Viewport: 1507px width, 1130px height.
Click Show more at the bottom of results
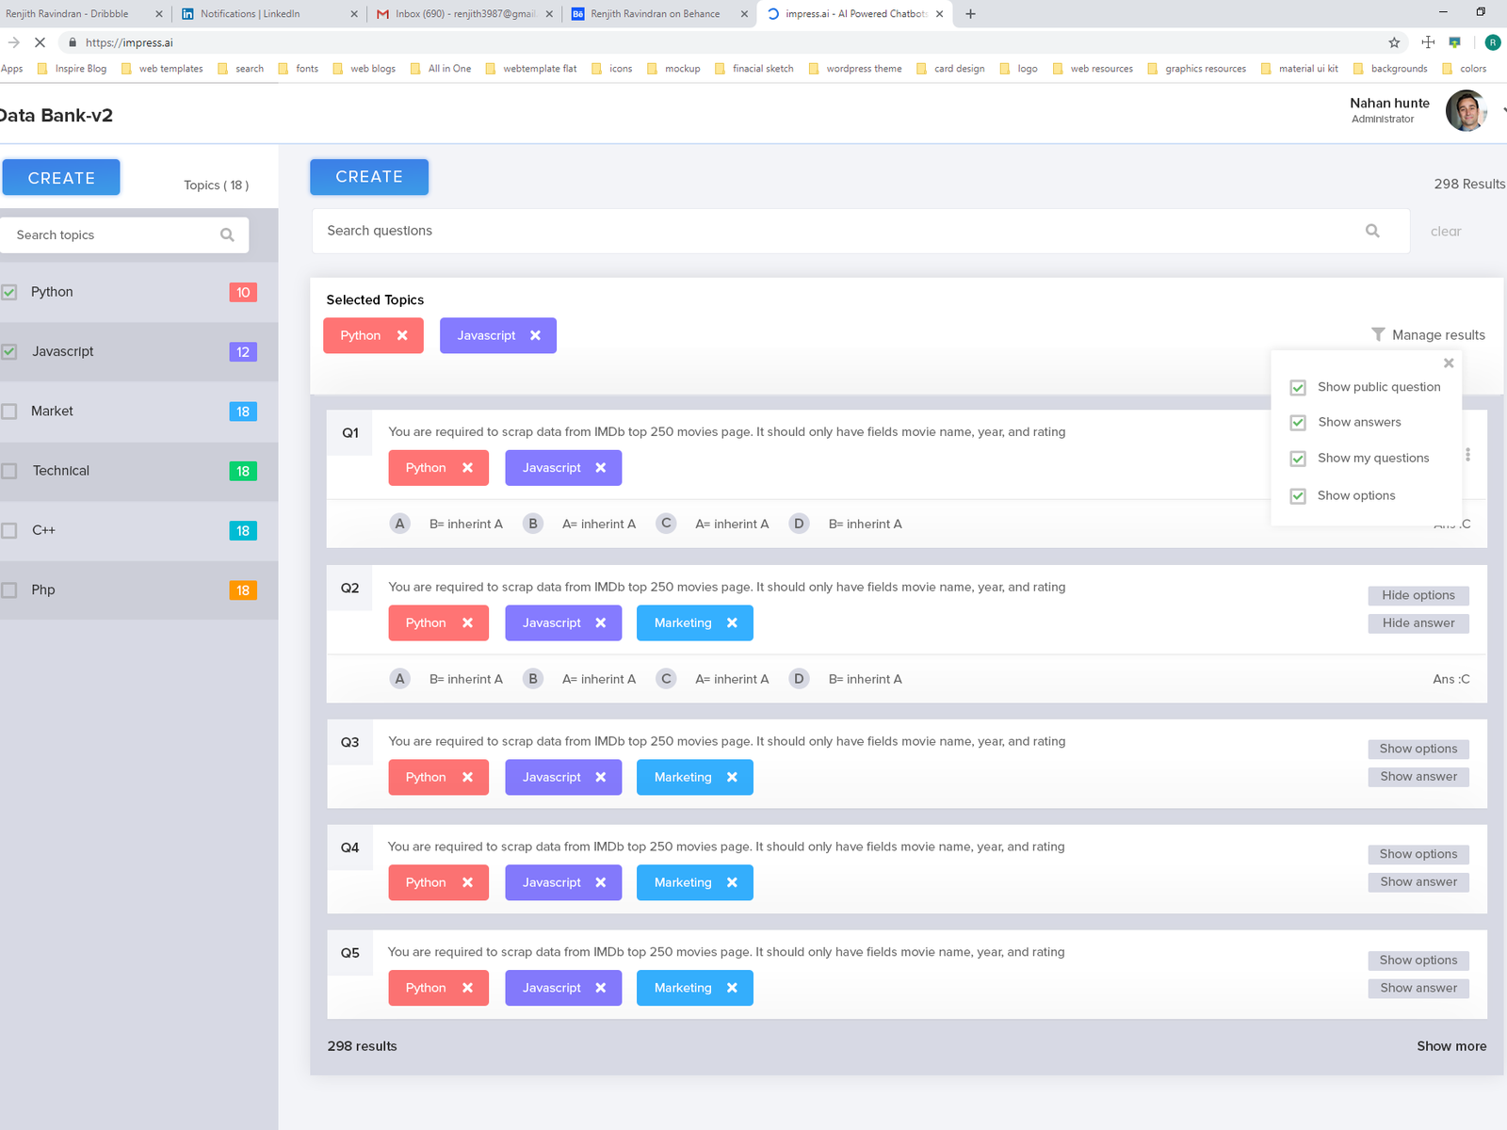click(1450, 1046)
